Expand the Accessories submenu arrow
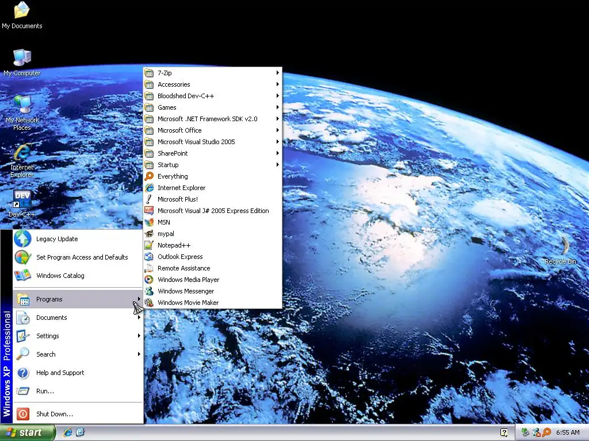This screenshot has width=589, height=441. [x=278, y=84]
